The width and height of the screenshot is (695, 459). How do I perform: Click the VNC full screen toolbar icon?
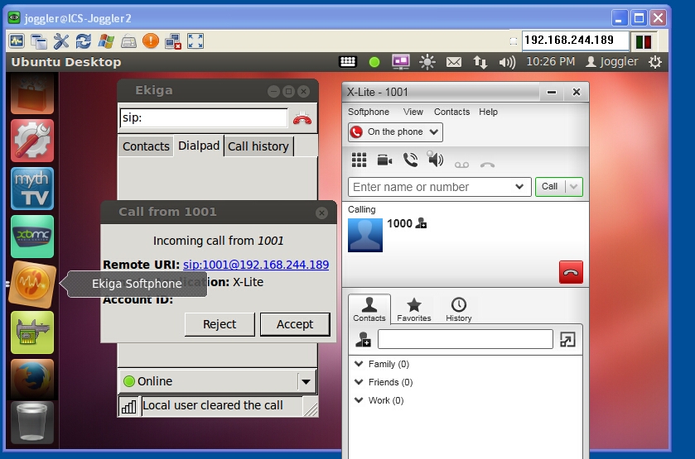pyautogui.click(x=195, y=41)
